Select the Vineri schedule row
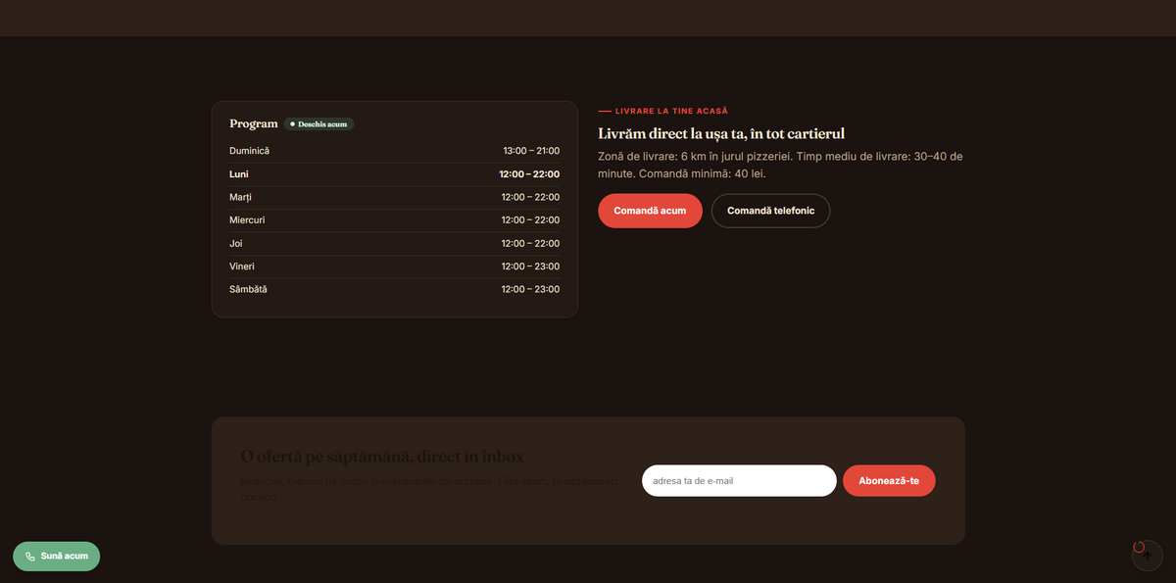1176x583 pixels. [x=395, y=267]
